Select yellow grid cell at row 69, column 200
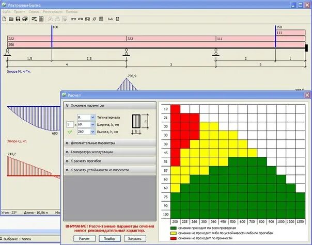Screen dimensions: 312x245 (x=175, y=188)
